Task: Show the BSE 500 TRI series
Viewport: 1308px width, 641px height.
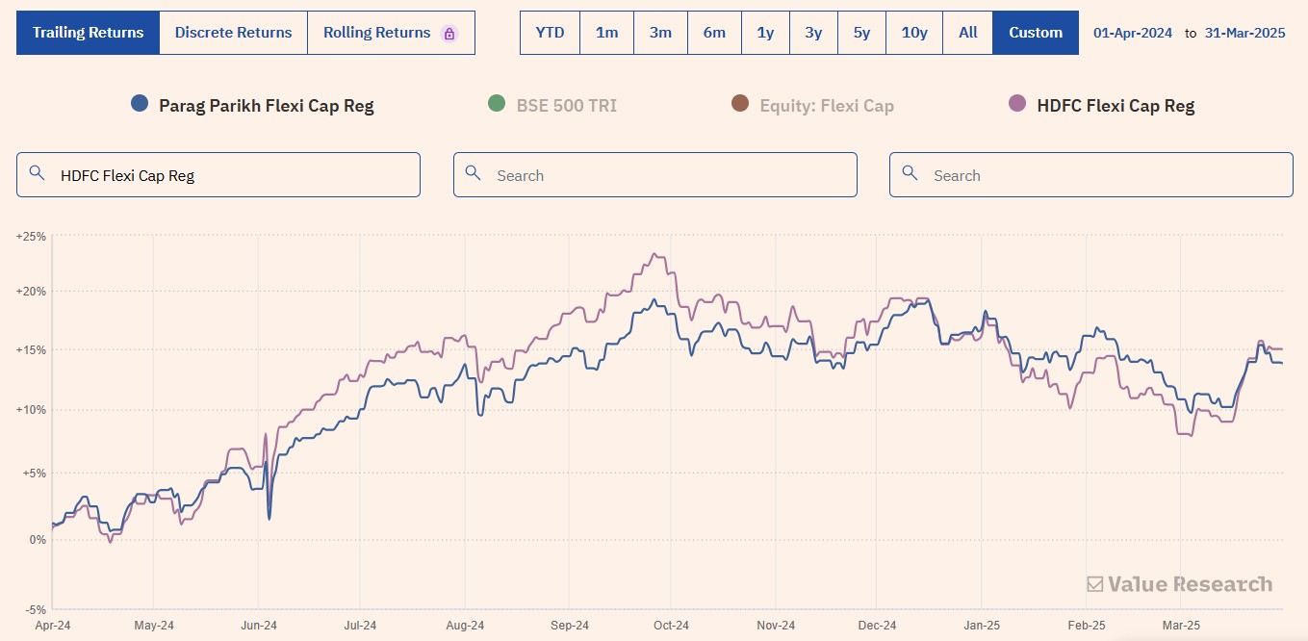Action: coord(552,105)
